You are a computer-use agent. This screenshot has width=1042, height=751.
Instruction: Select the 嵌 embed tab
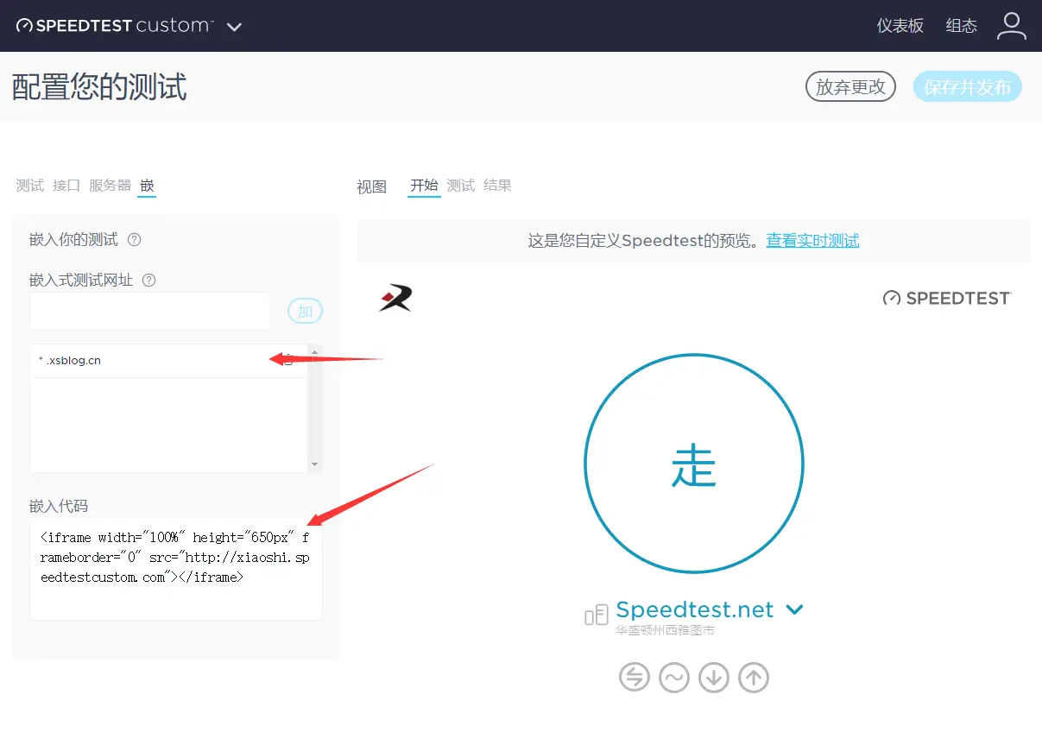[x=147, y=186]
